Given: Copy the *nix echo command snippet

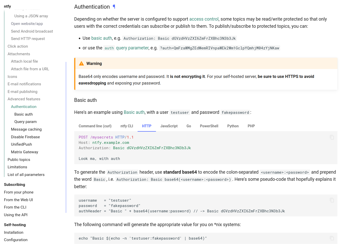Looking at the screenshot, I should tap(332, 238).
